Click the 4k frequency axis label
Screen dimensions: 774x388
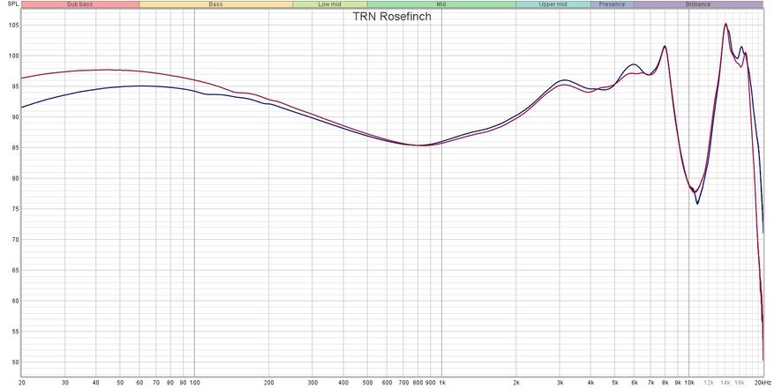(x=590, y=383)
